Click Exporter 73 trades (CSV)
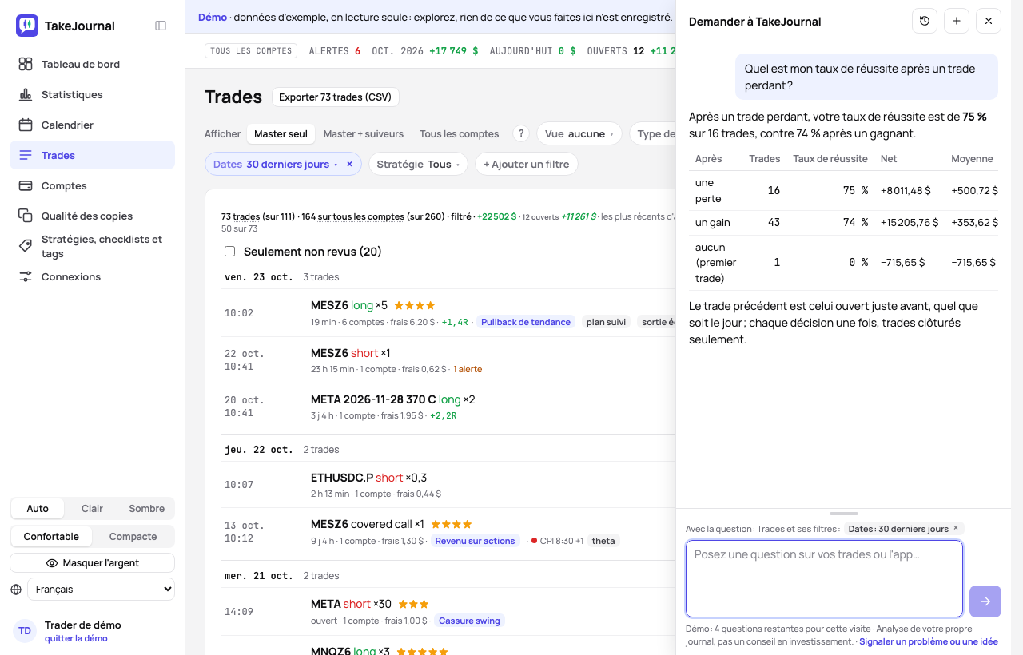Viewport: 1023px width, 655px height. 336,97
